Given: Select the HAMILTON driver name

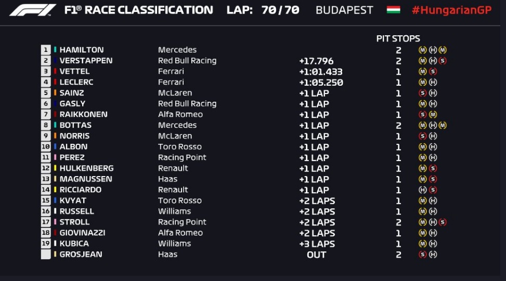Looking at the screenshot, I should 82,50.
